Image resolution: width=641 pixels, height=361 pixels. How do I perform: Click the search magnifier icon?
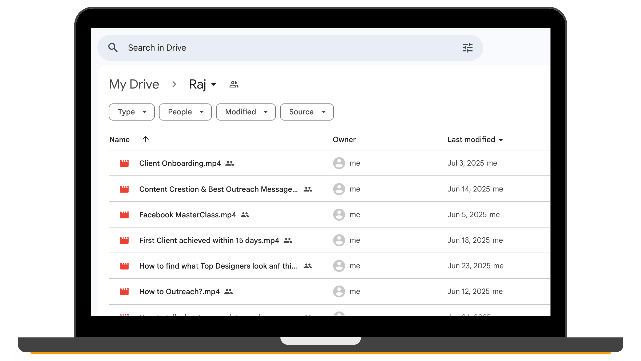click(113, 48)
